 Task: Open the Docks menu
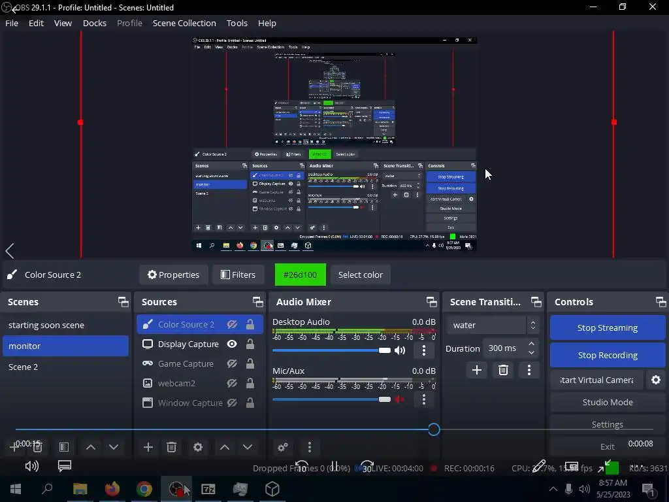(x=94, y=23)
